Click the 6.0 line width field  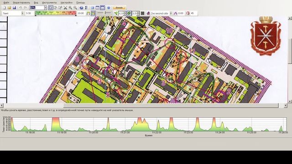(x=122, y=13)
